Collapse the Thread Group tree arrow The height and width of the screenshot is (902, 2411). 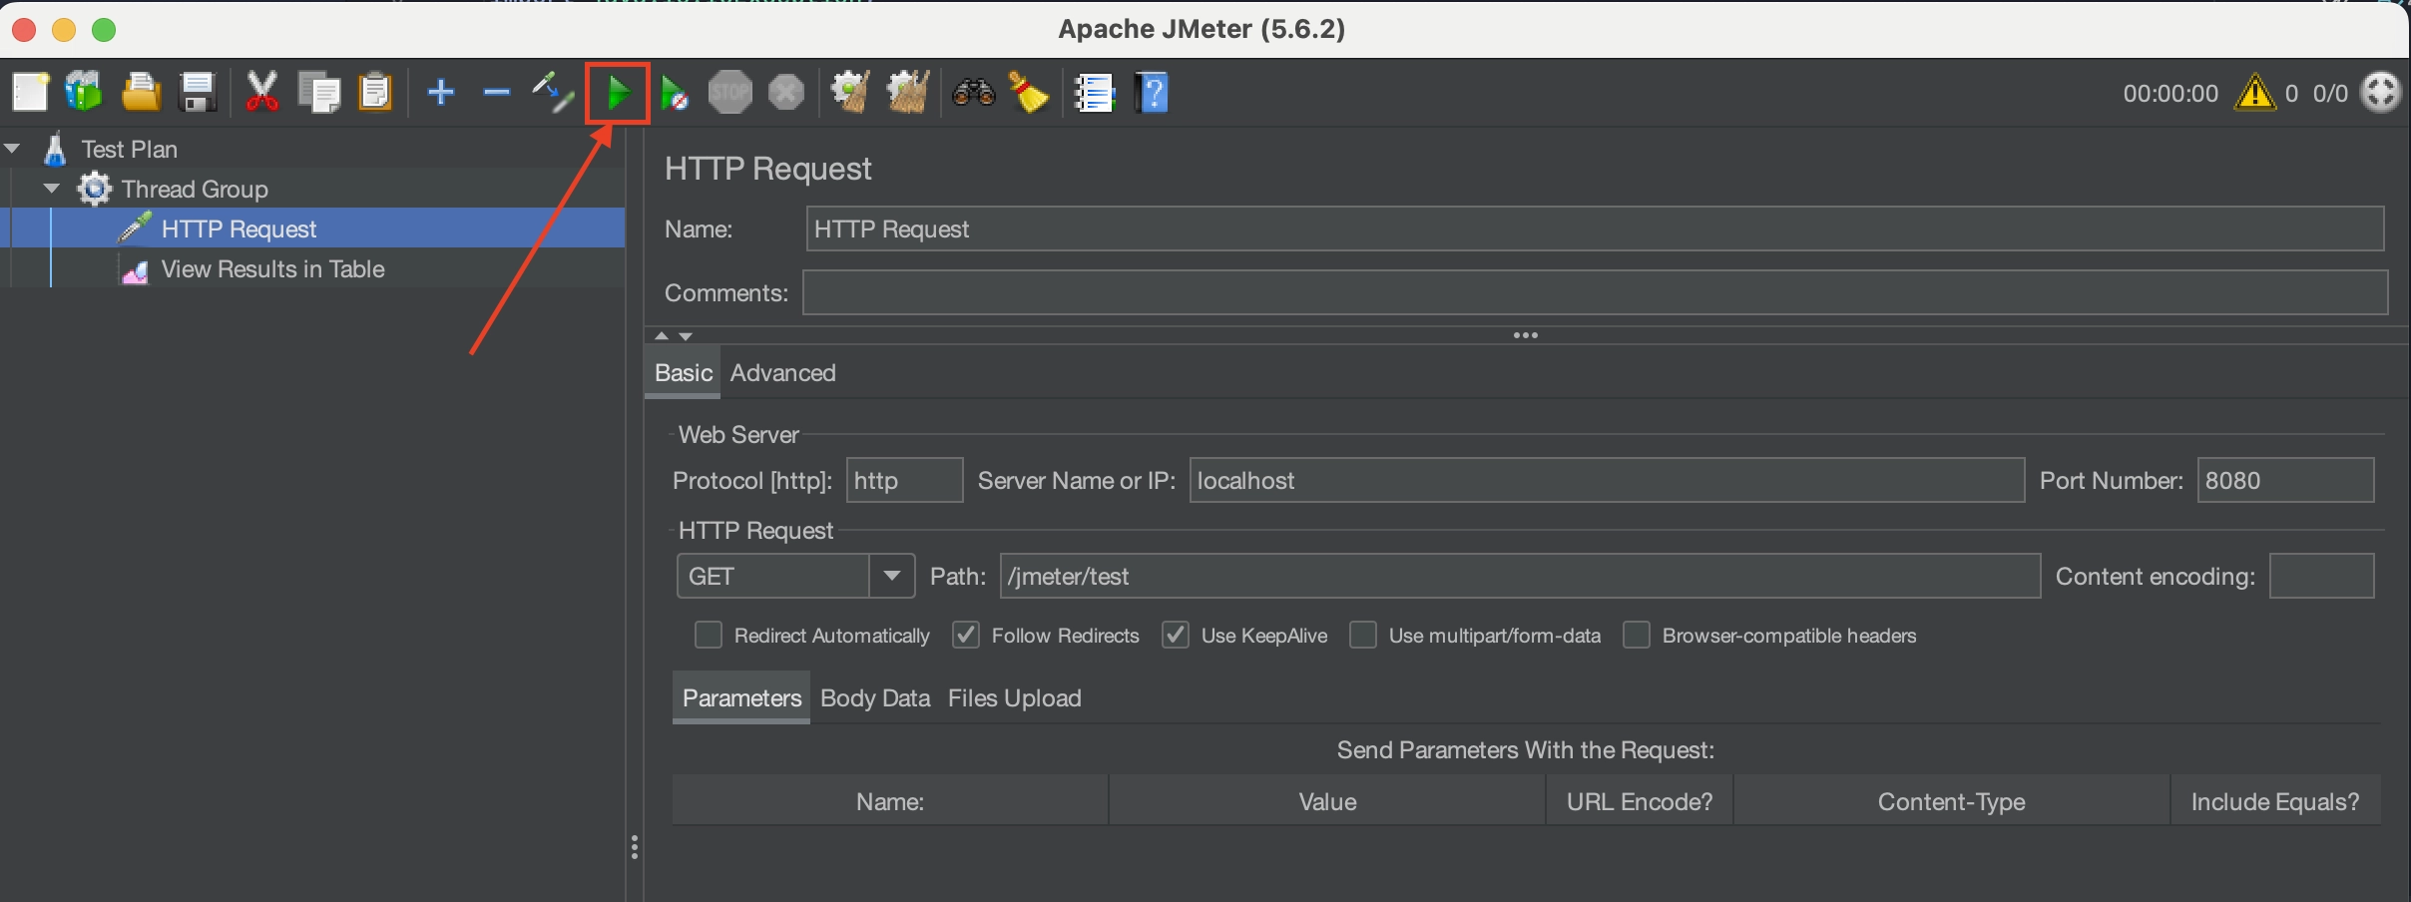pos(52,189)
